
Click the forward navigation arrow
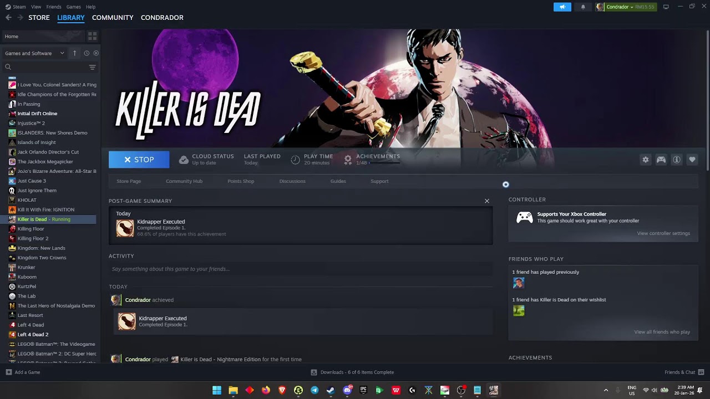click(x=20, y=18)
